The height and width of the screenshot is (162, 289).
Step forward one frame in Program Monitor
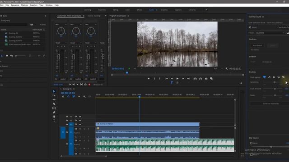183,79
